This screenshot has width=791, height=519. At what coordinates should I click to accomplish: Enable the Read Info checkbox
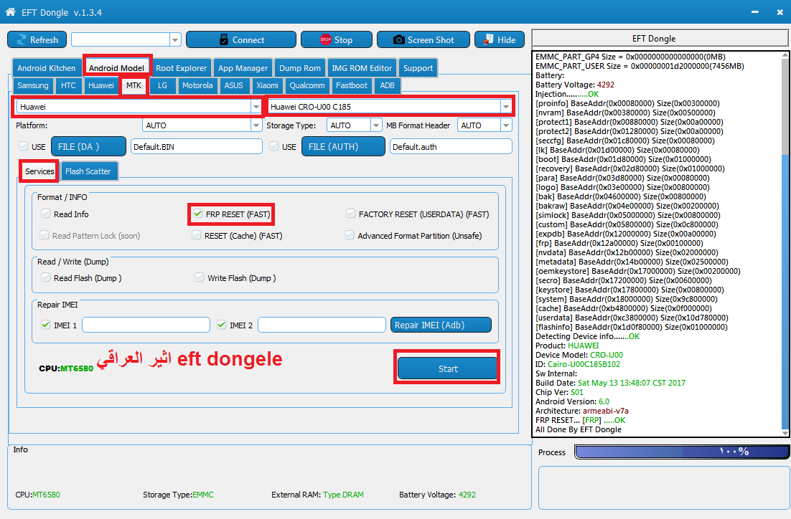(x=46, y=214)
